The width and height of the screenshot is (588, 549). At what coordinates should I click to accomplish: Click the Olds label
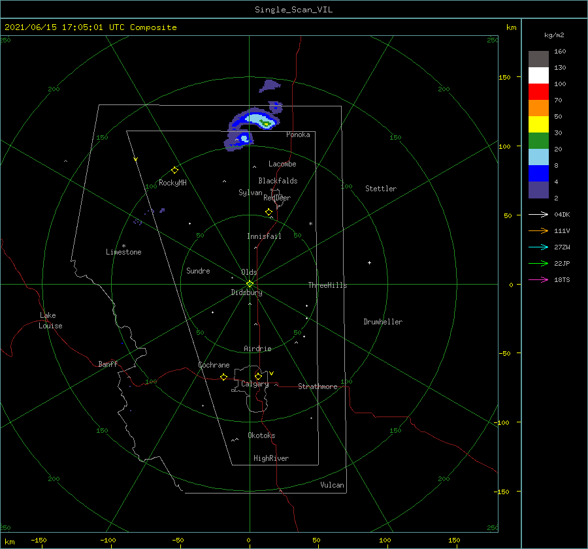249,272
